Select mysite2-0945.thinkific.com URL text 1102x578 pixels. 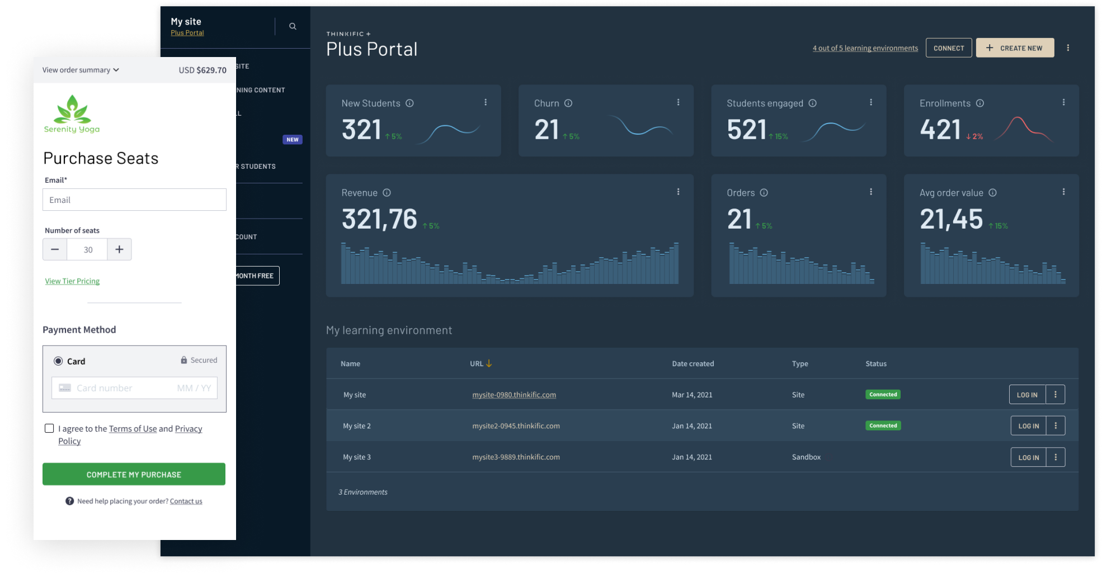[x=516, y=426]
